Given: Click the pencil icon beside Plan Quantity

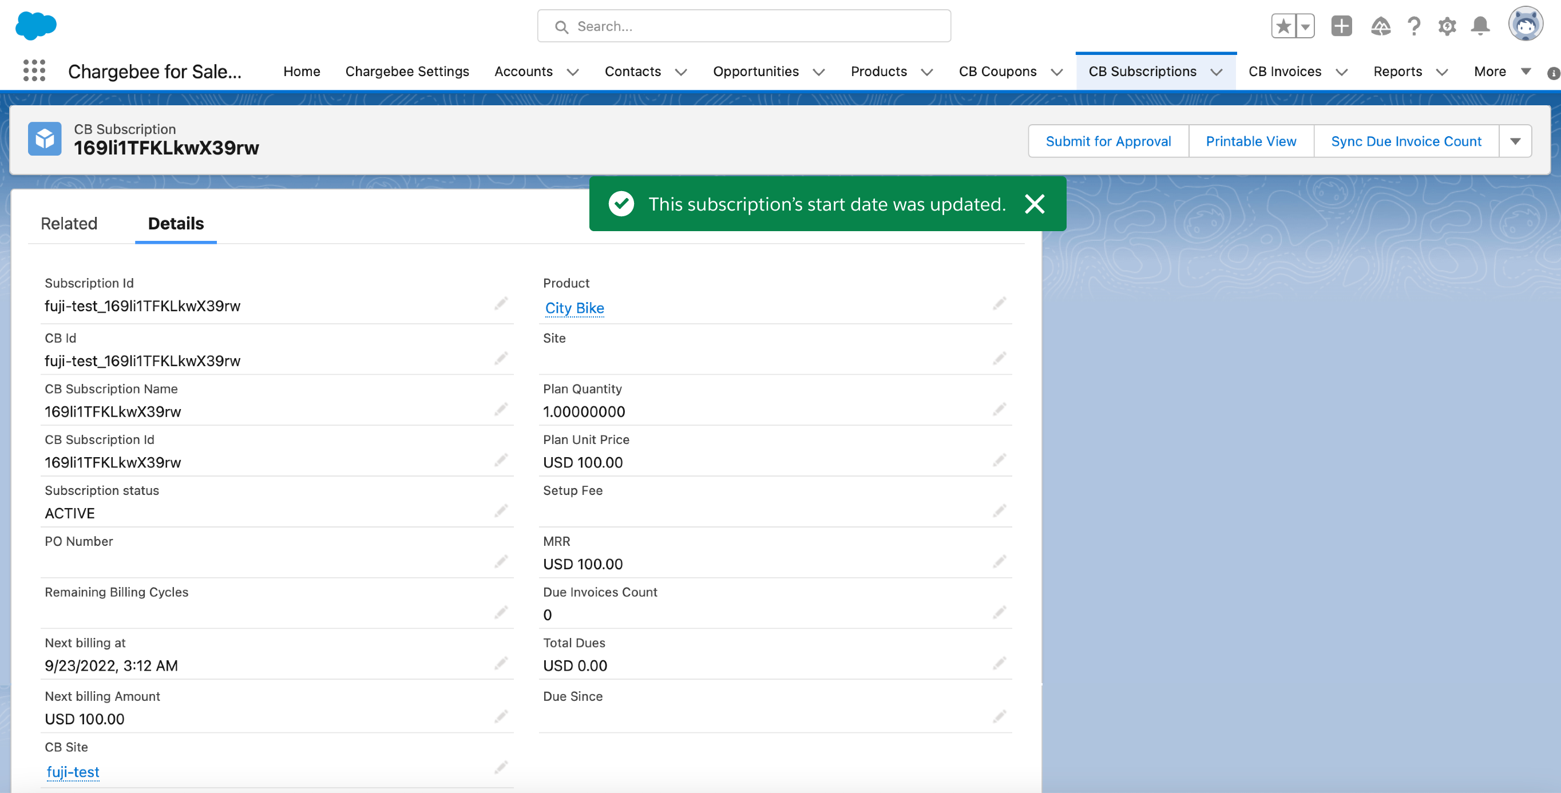Looking at the screenshot, I should point(999,409).
